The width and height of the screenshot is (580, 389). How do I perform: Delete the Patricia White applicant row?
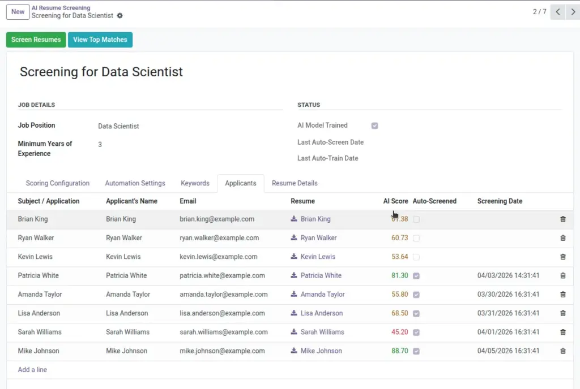click(x=562, y=275)
